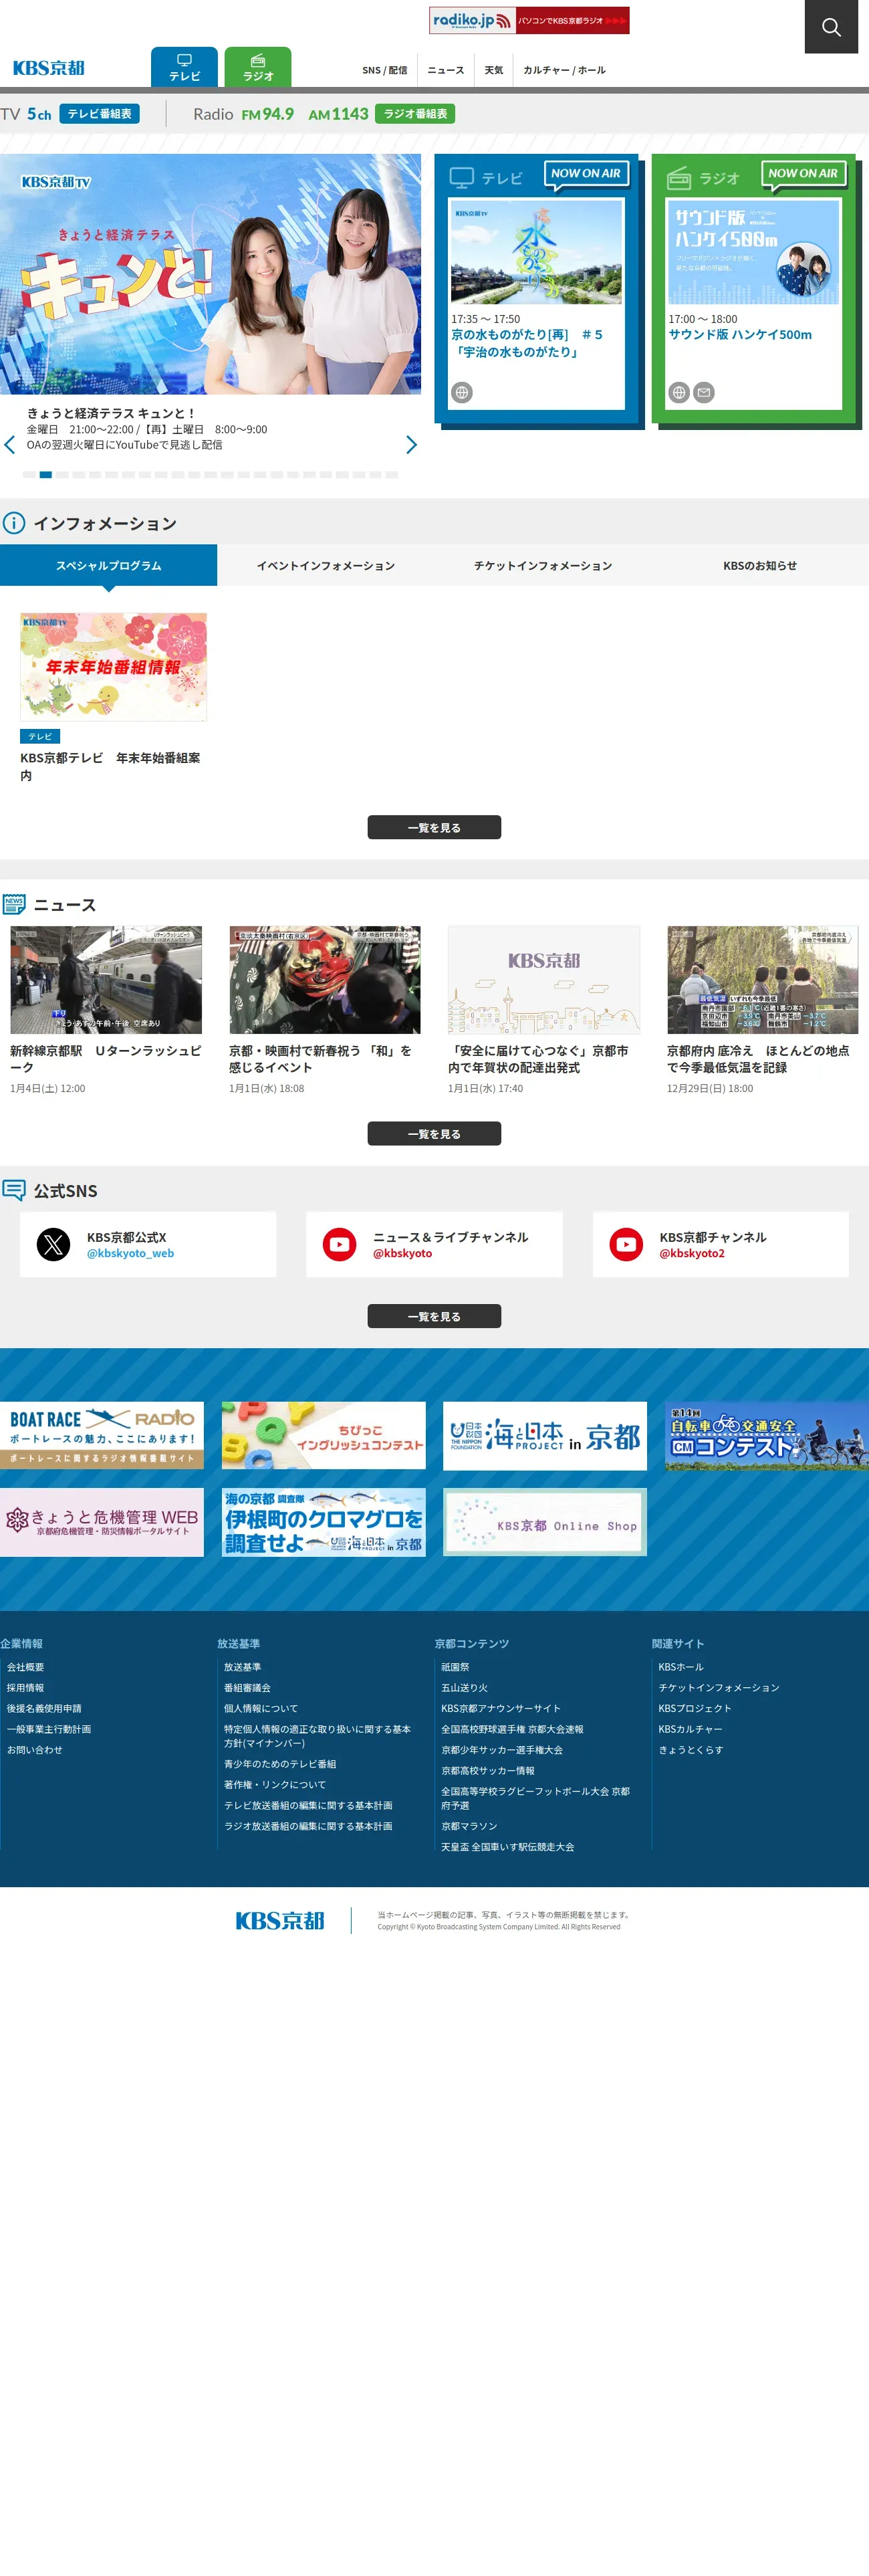Open 会社概要 footer link
The height and width of the screenshot is (2576, 869).
click(26, 1667)
